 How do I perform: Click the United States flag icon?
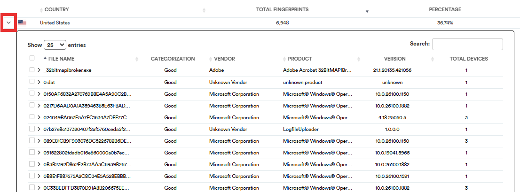pyautogui.click(x=22, y=23)
